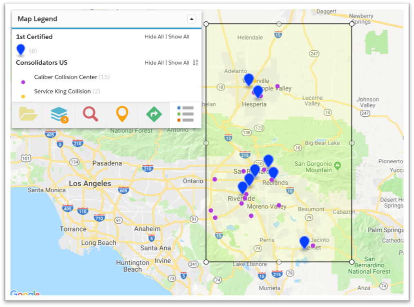Grab the bottom-left corner handle of selection
The image size is (414, 307).
206,262
